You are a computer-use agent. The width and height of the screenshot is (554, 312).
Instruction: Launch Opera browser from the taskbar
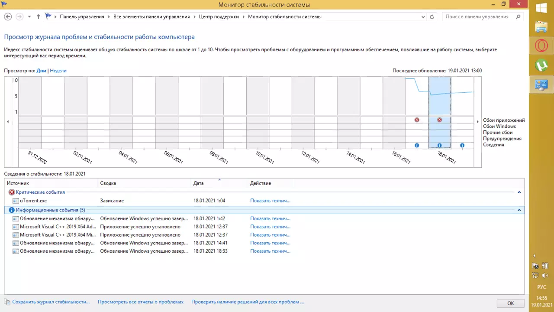click(541, 45)
